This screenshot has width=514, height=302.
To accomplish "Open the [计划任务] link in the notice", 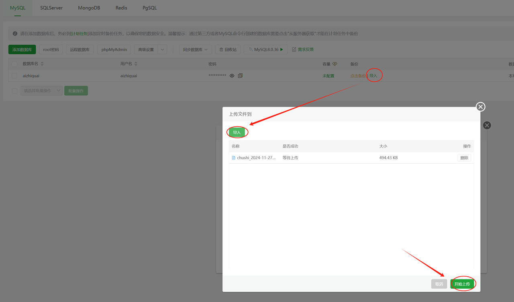I will [80, 34].
